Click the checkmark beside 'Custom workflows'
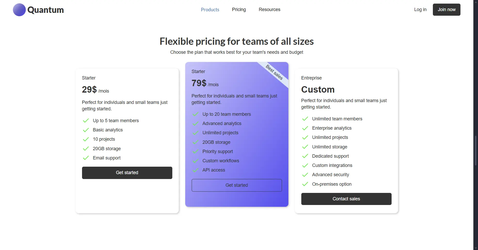478x250 pixels. (195, 161)
